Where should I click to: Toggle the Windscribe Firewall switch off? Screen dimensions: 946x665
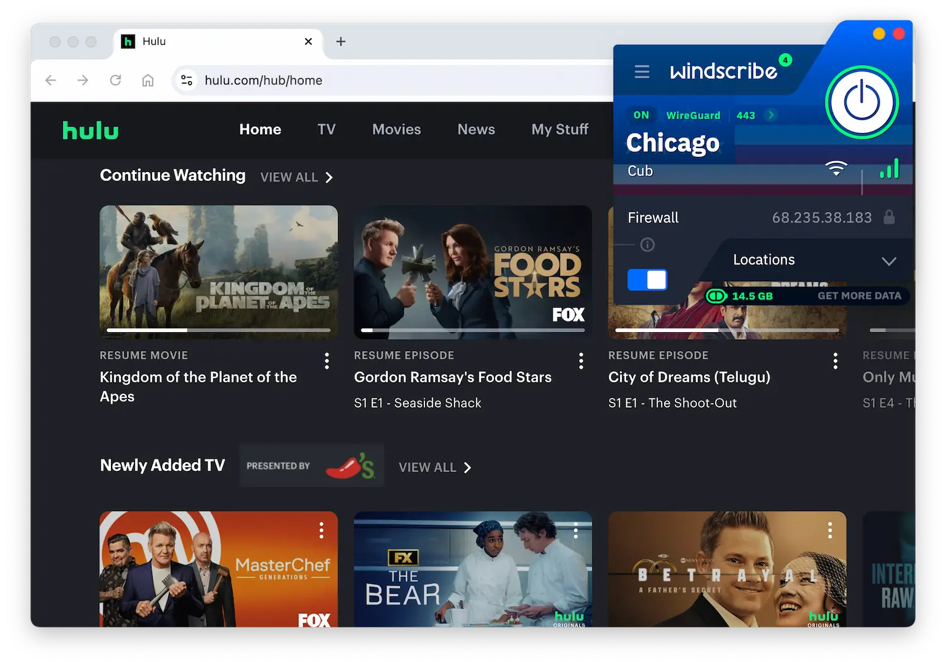(x=647, y=279)
